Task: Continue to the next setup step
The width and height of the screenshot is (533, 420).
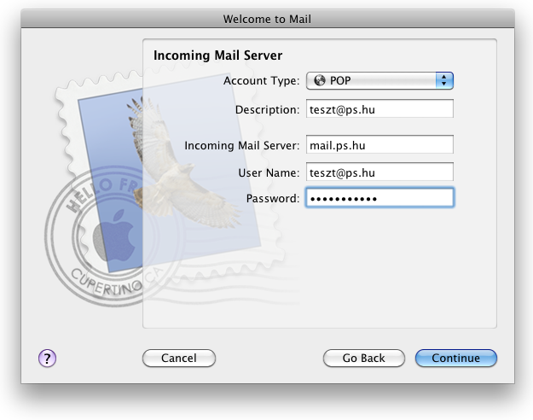Action: [456, 358]
